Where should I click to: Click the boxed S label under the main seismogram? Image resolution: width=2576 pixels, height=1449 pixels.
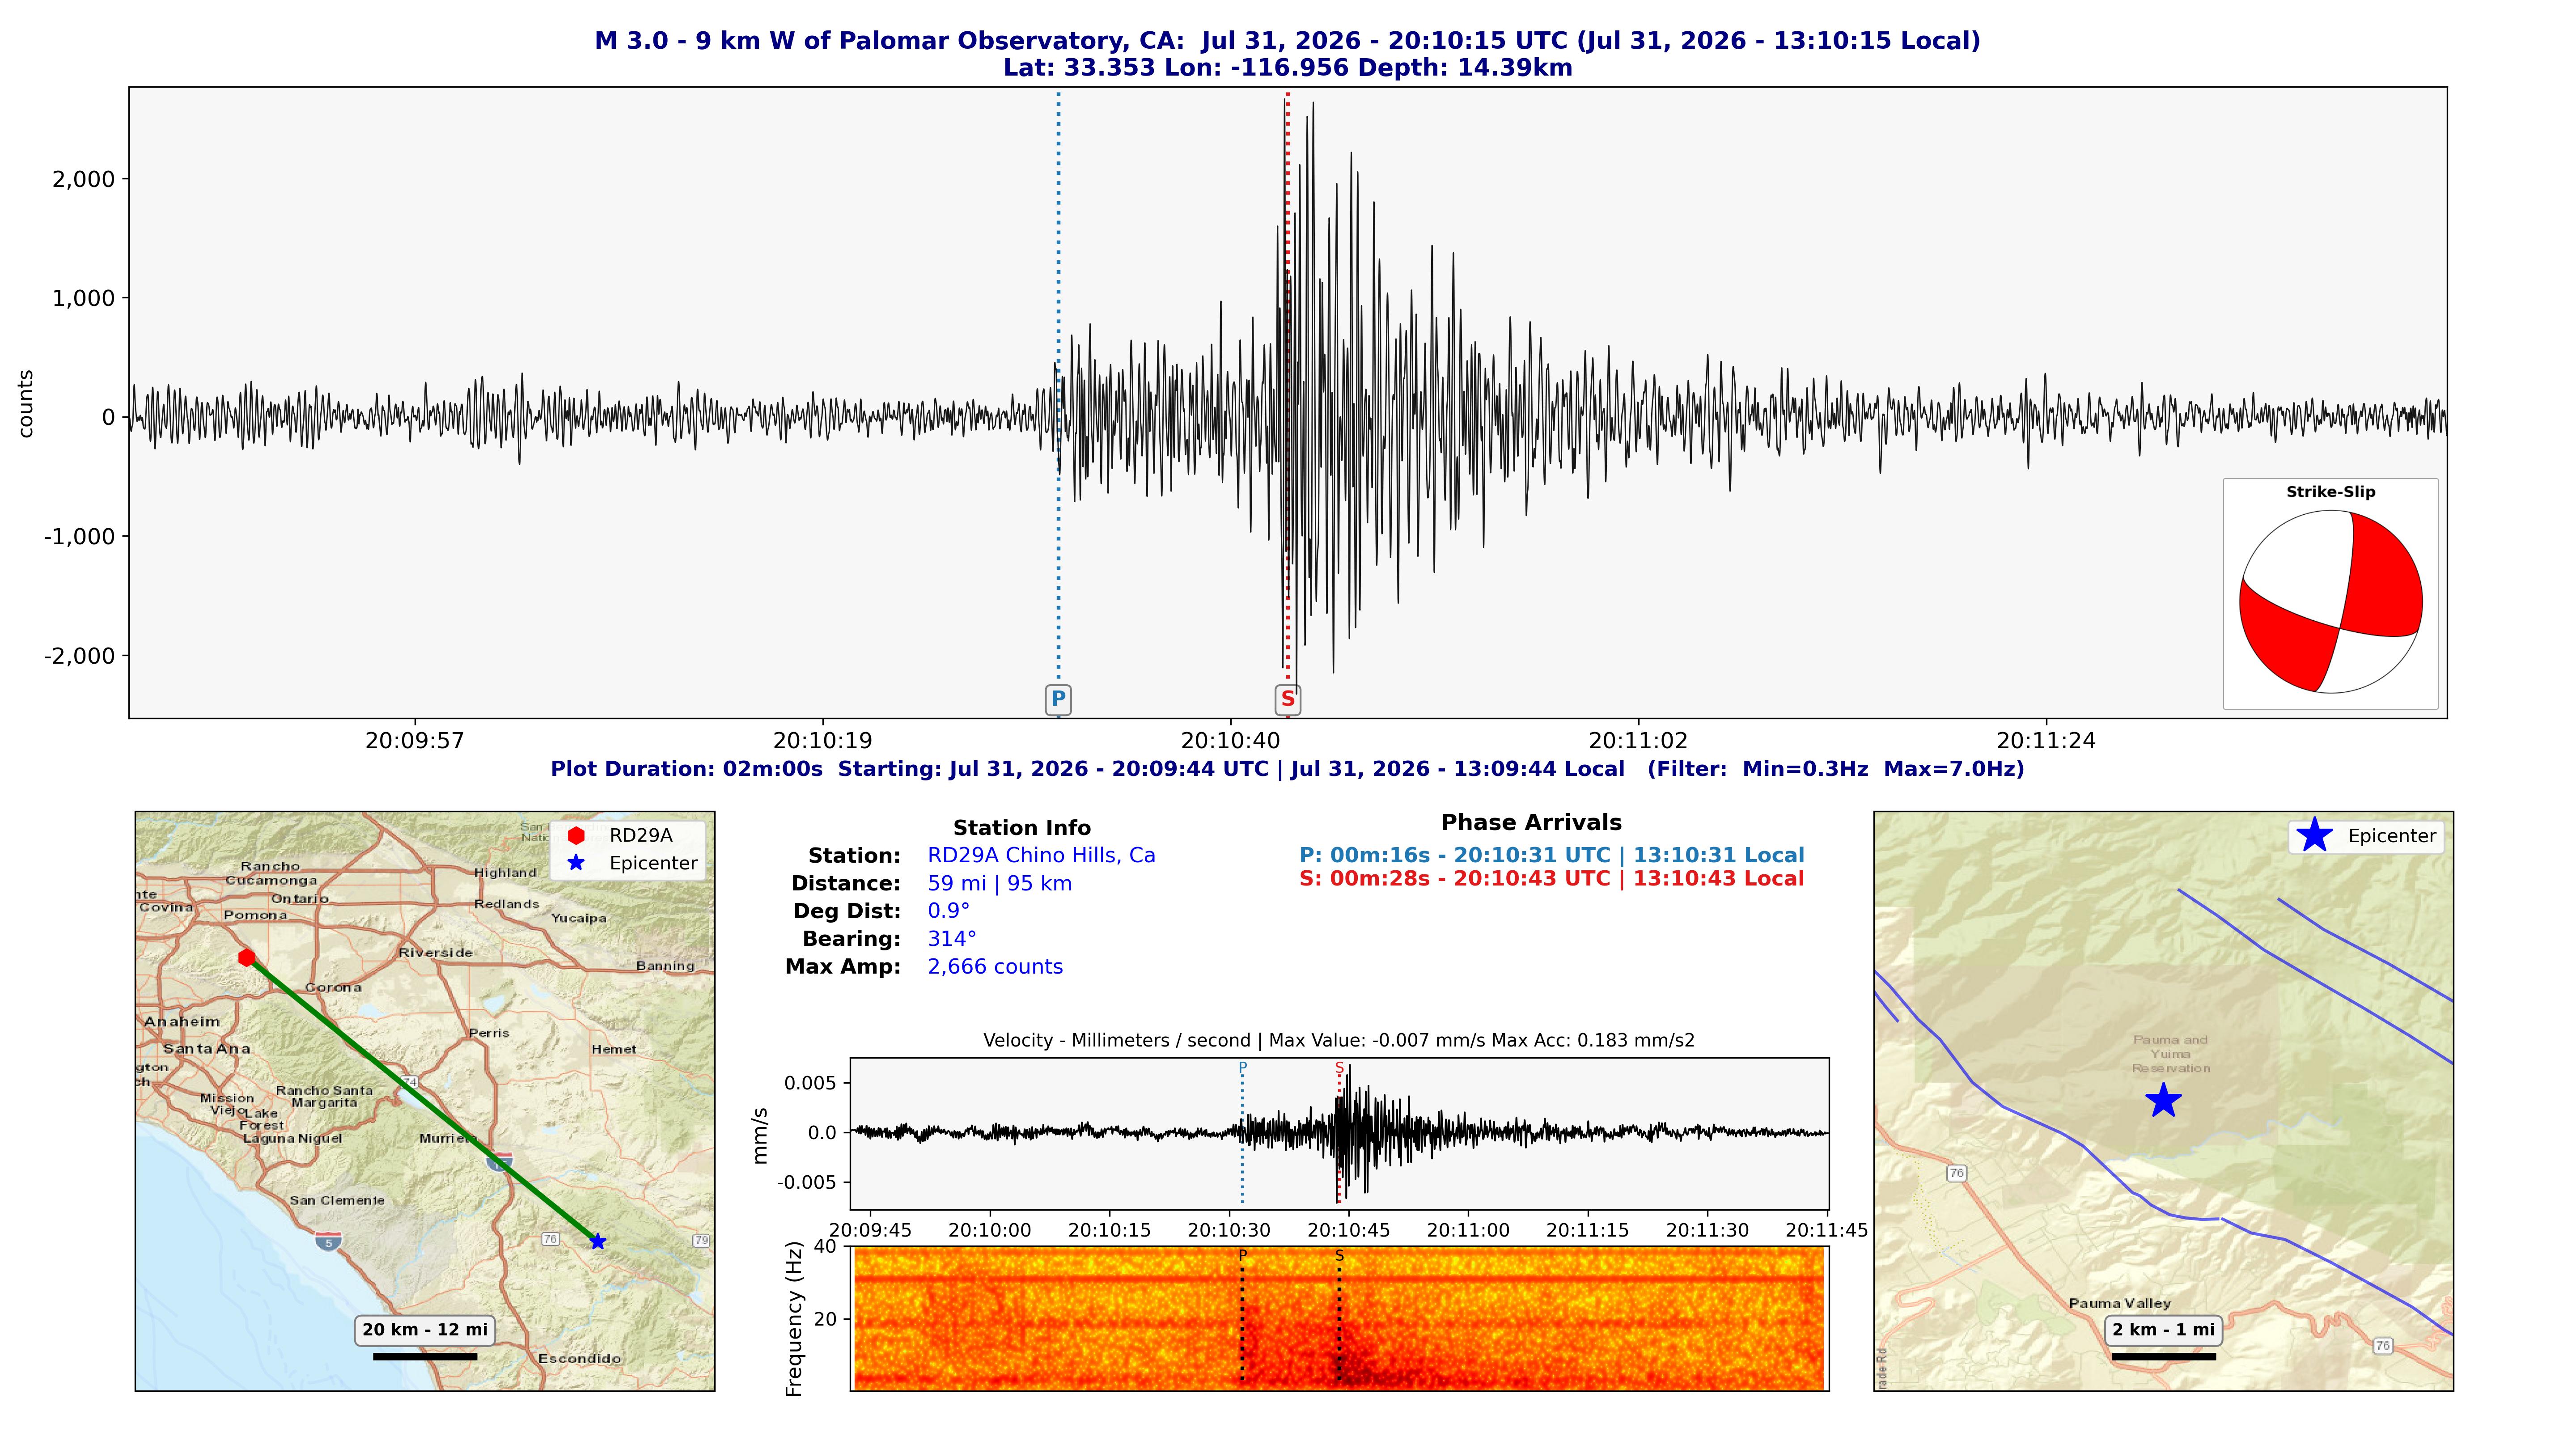[1288, 700]
